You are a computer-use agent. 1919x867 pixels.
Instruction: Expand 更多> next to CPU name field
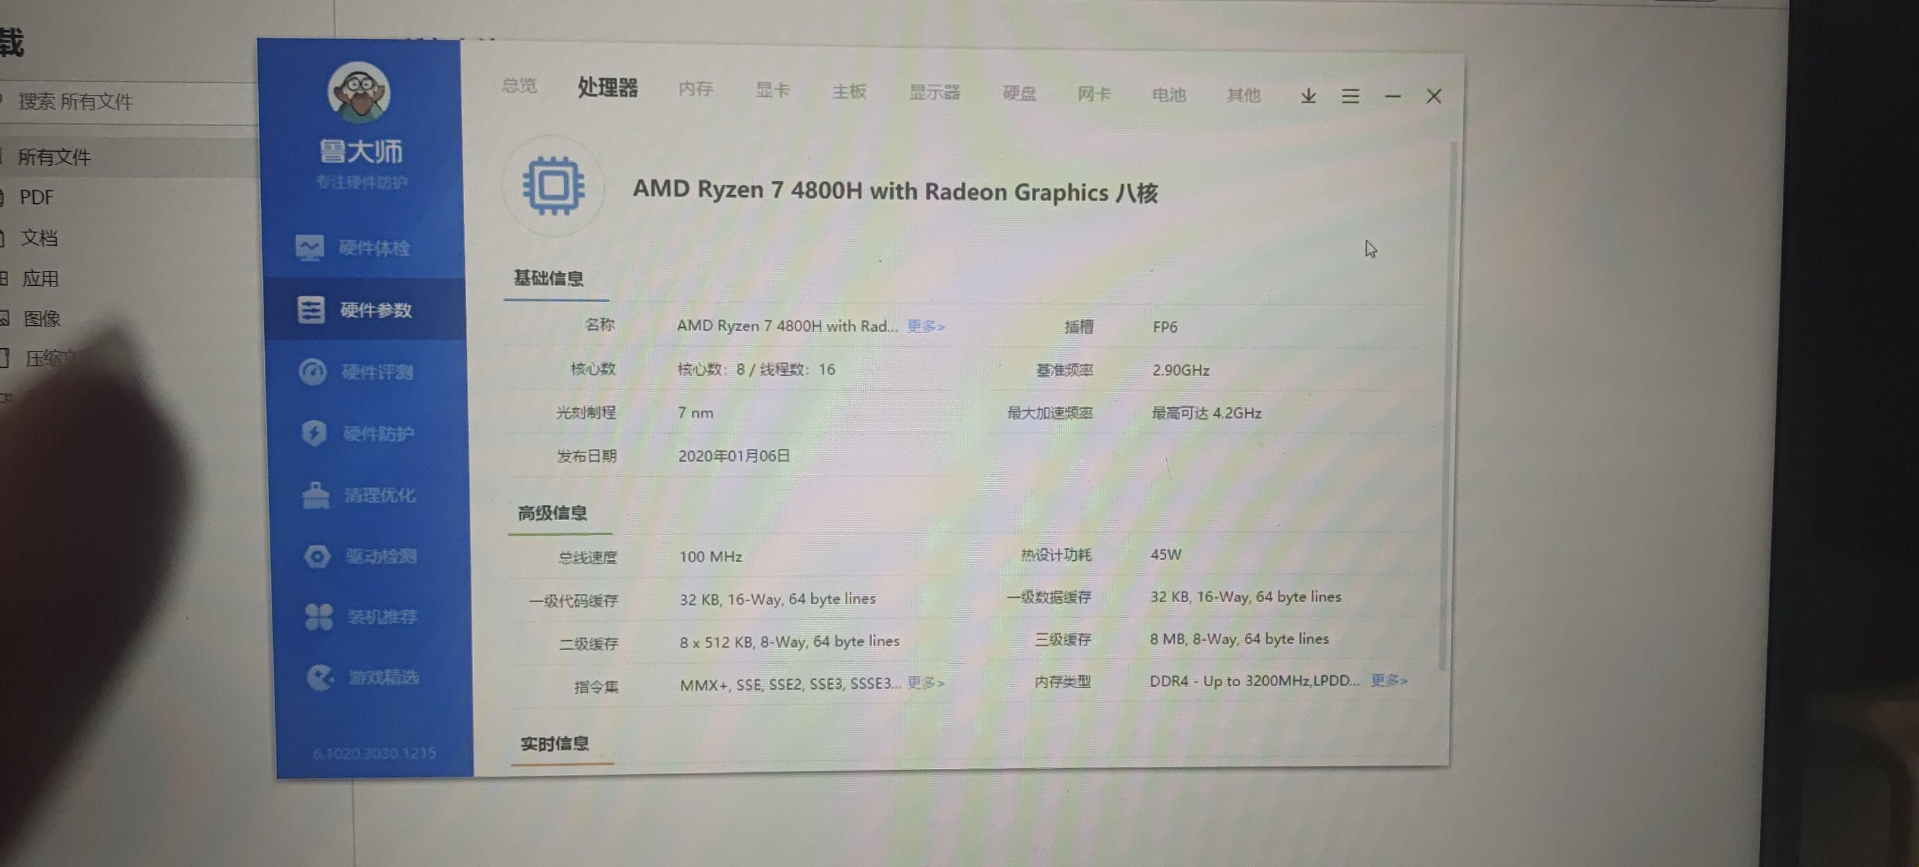pos(925,326)
